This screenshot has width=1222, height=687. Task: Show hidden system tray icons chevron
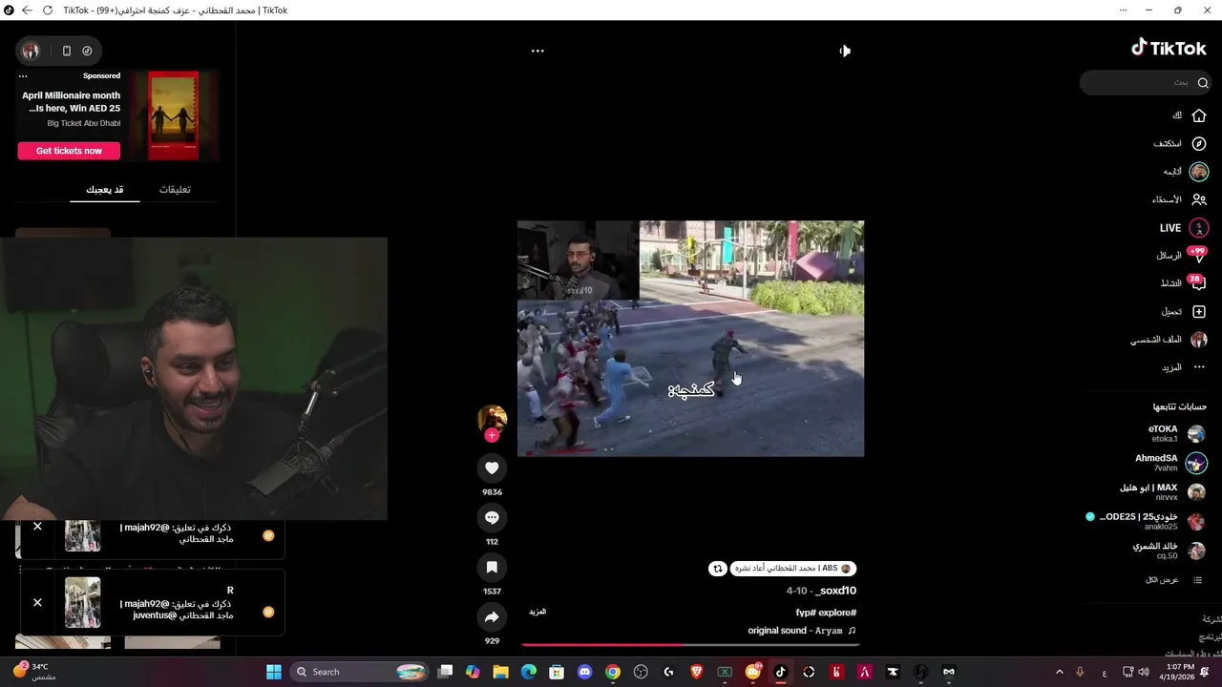(x=1059, y=672)
